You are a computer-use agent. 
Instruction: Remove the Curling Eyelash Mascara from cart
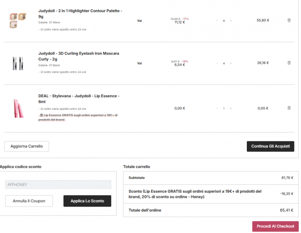tap(289, 63)
